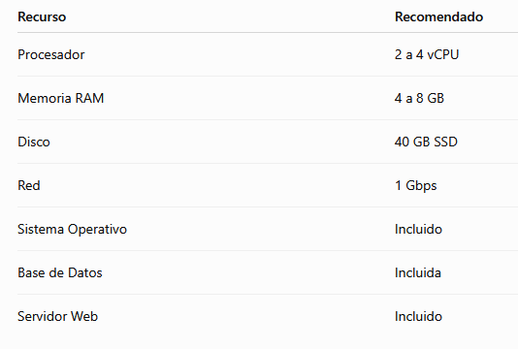518x349 pixels.
Task: Click the word RAM in Memoria RAM
Action: (x=89, y=98)
